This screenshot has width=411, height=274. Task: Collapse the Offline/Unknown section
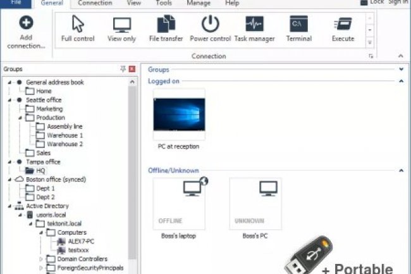(x=401, y=170)
